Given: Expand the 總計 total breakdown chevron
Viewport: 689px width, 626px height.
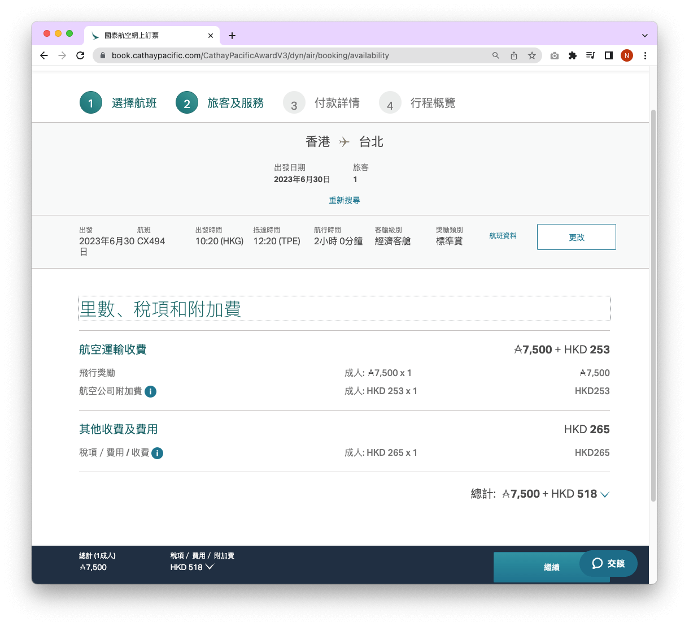Looking at the screenshot, I should pyautogui.click(x=605, y=494).
